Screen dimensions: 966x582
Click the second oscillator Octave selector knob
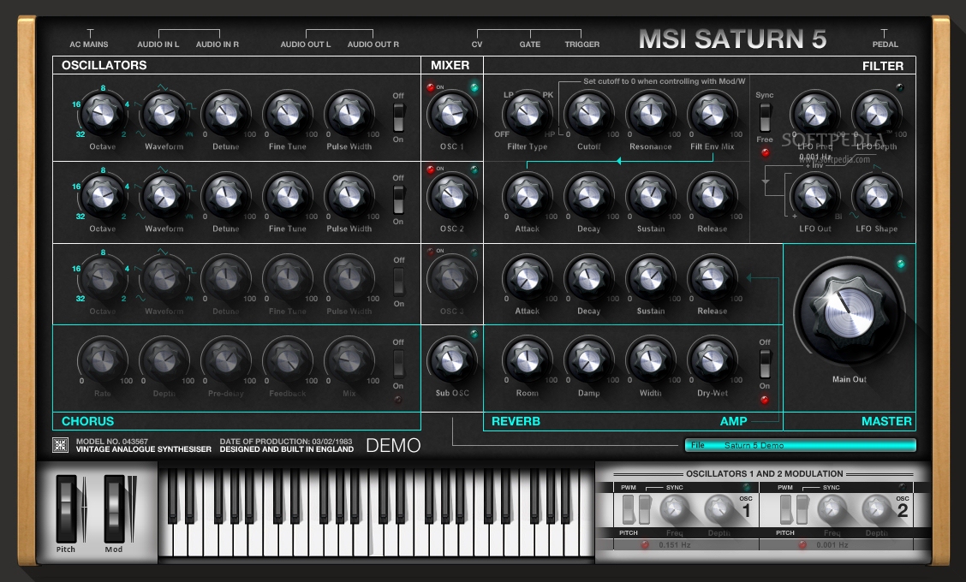tap(102, 197)
